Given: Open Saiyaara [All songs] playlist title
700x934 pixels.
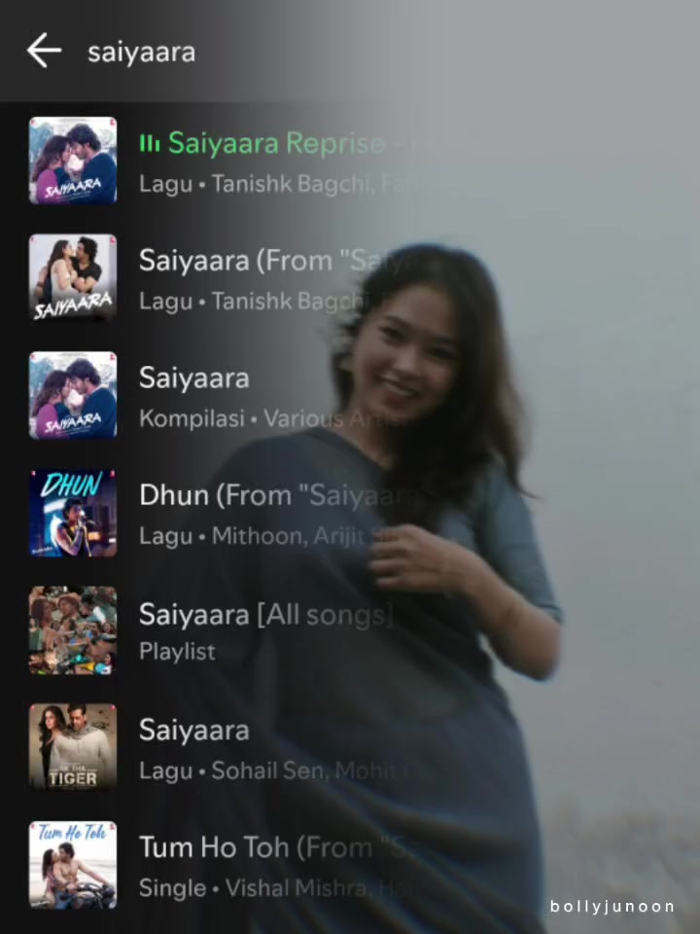Looking at the screenshot, I should (266, 615).
